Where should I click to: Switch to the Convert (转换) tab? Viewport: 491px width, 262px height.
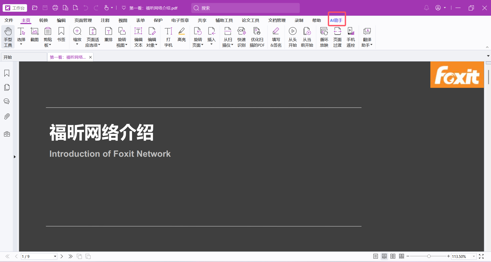click(43, 20)
